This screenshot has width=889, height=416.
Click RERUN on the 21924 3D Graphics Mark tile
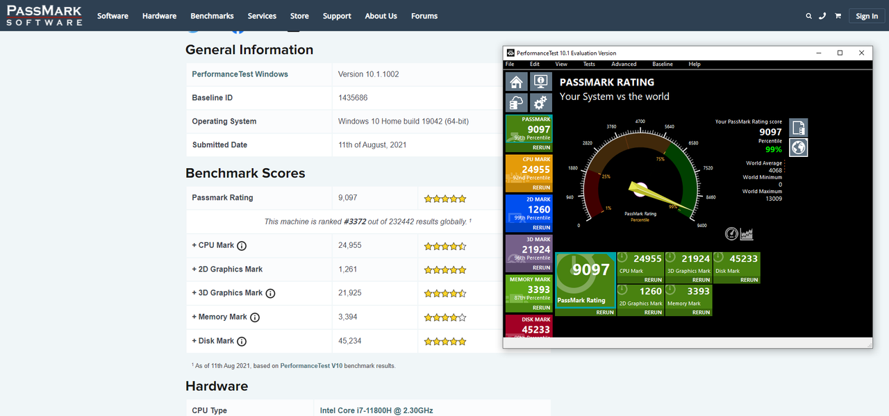point(701,280)
